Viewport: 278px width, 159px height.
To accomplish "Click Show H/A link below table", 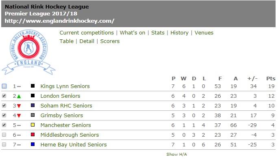I will (176, 155).
